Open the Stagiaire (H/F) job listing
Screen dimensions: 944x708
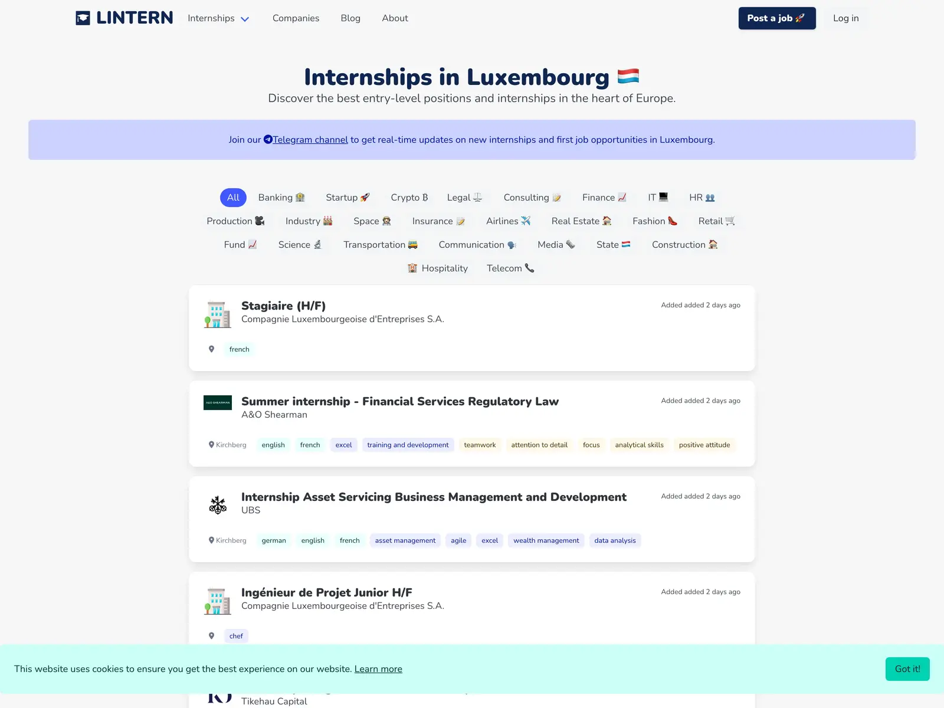tap(283, 306)
